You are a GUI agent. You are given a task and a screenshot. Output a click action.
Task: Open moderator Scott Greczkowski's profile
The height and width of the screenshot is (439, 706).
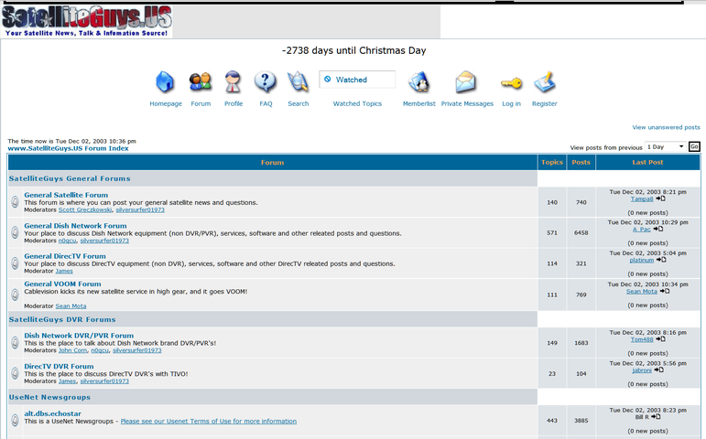pos(85,209)
